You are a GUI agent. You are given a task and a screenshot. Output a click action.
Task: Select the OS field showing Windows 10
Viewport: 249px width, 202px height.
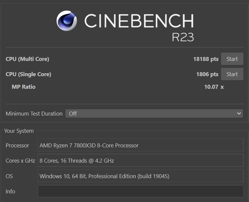pos(141,176)
